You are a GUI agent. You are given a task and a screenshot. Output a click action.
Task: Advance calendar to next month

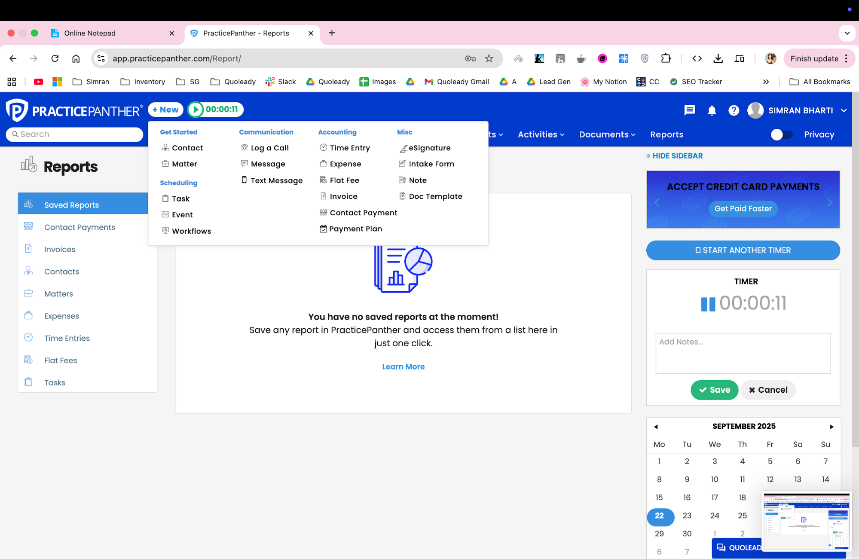click(832, 427)
